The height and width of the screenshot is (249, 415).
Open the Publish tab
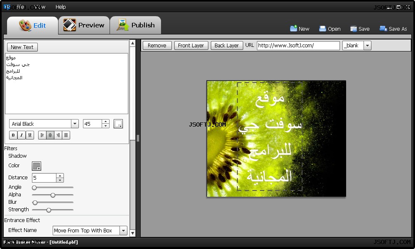136,25
